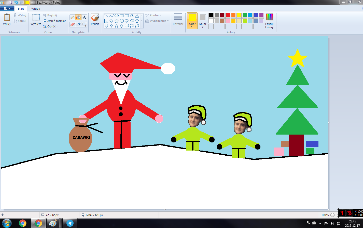363x228 pixels.
Task: Choose the Five-point star shape
Action: click(117, 26)
